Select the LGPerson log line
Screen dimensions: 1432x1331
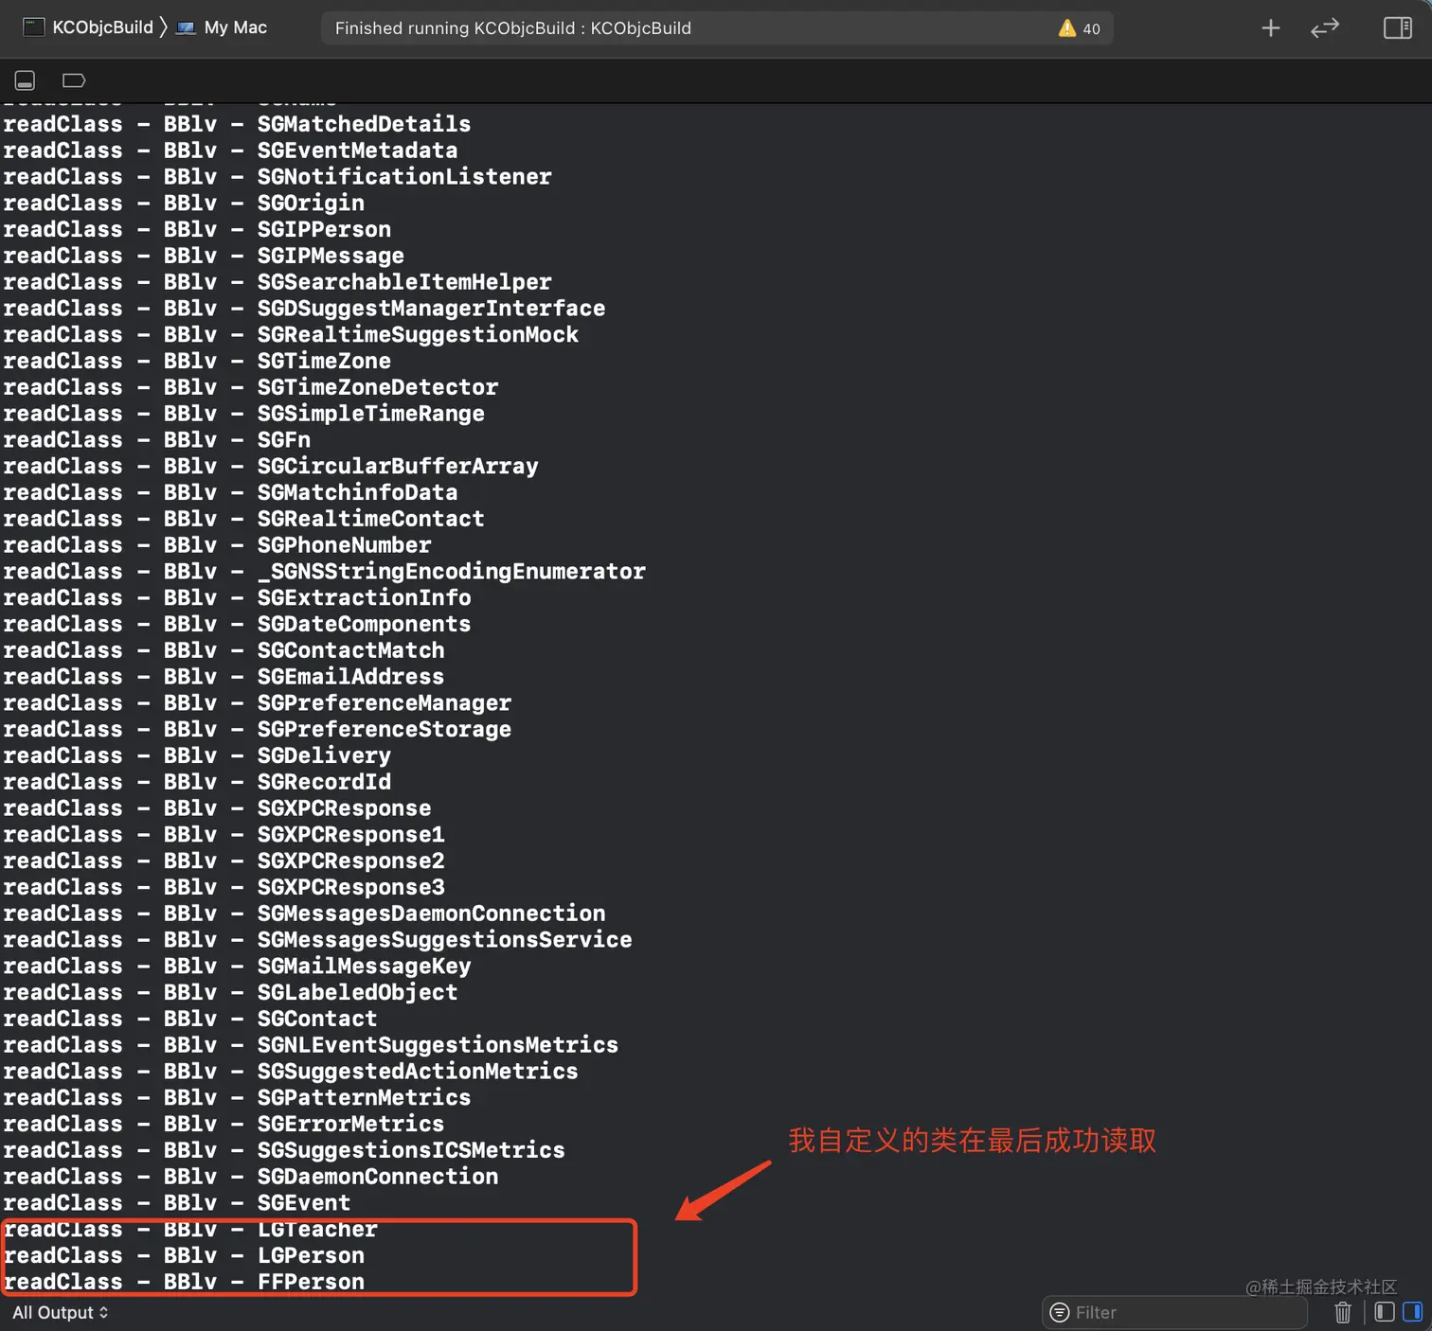coord(184,1256)
